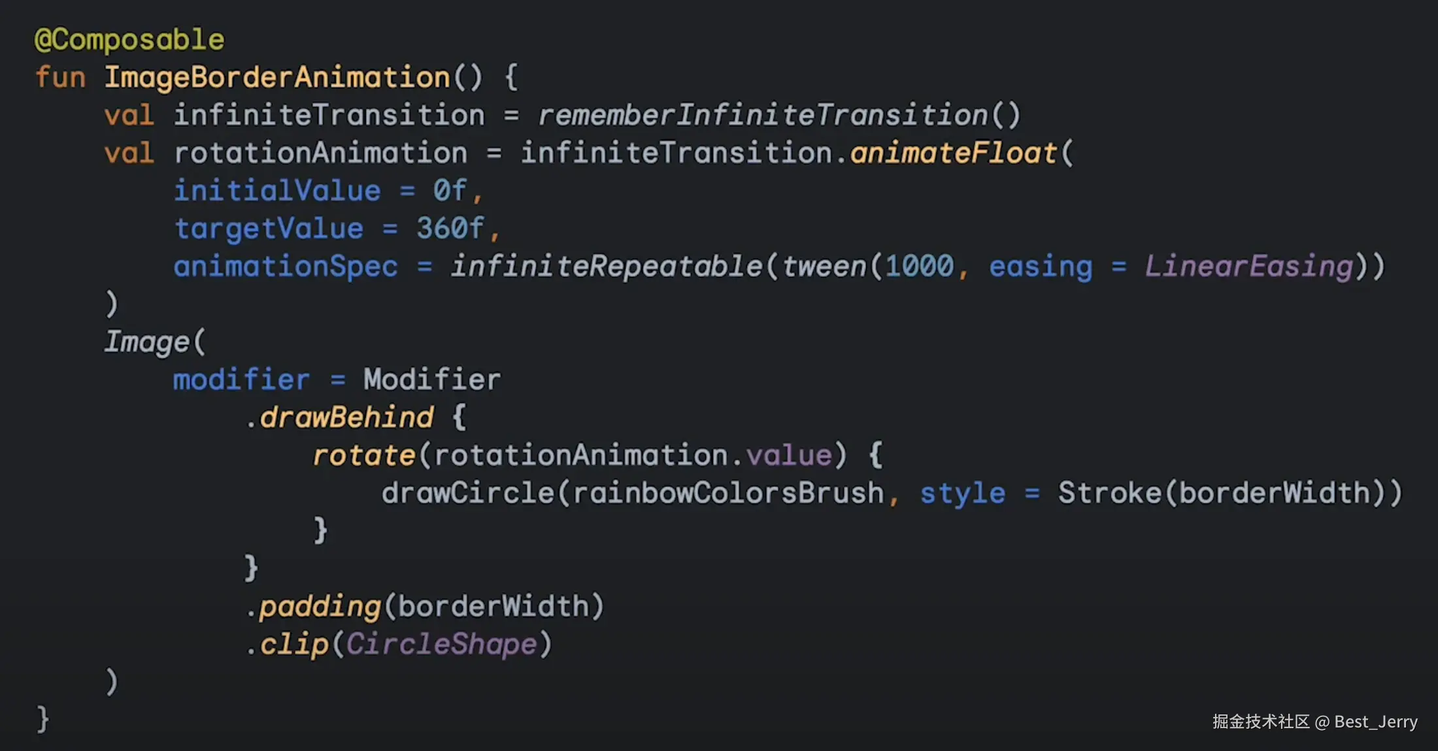This screenshot has width=1438, height=751.
Task: Click the CircleShape clip argument
Action: (441, 645)
